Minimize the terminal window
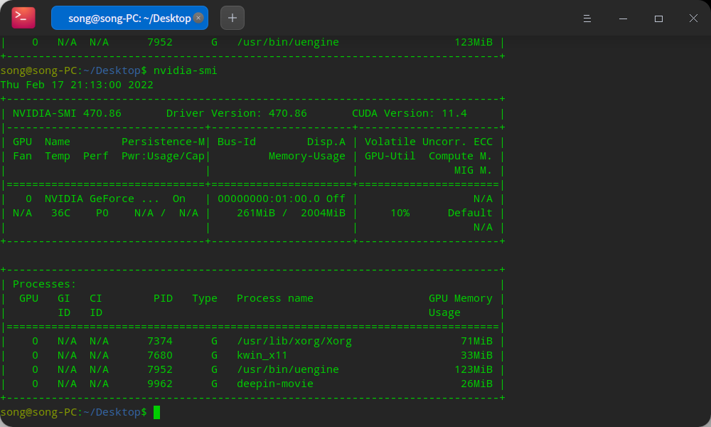This screenshot has height=427, width=711. click(624, 18)
